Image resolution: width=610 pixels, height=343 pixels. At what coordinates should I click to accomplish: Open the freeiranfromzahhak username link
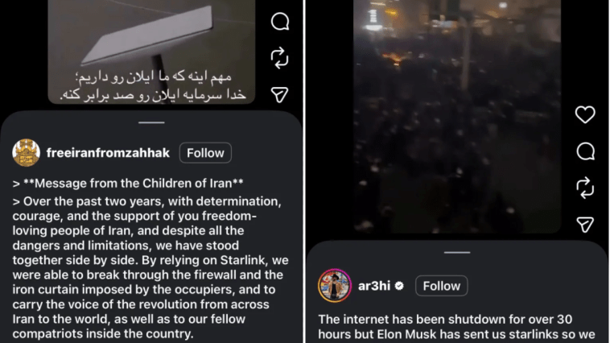point(108,153)
